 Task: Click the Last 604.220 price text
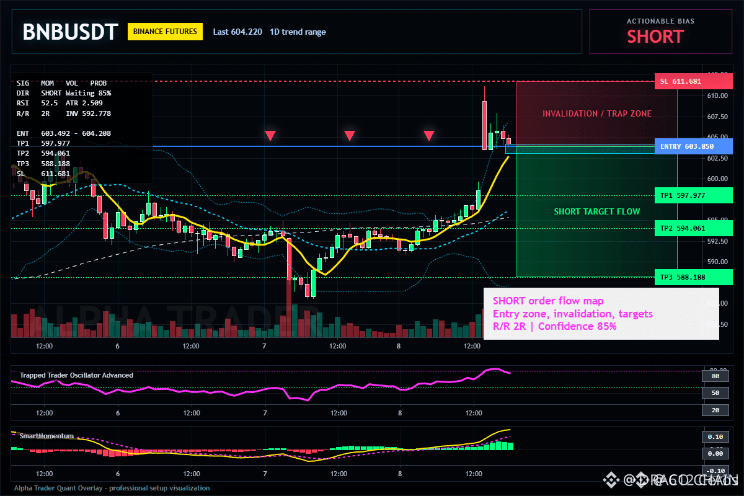click(x=237, y=32)
